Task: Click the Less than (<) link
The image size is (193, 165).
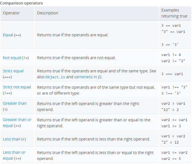Action: point(12,139)
